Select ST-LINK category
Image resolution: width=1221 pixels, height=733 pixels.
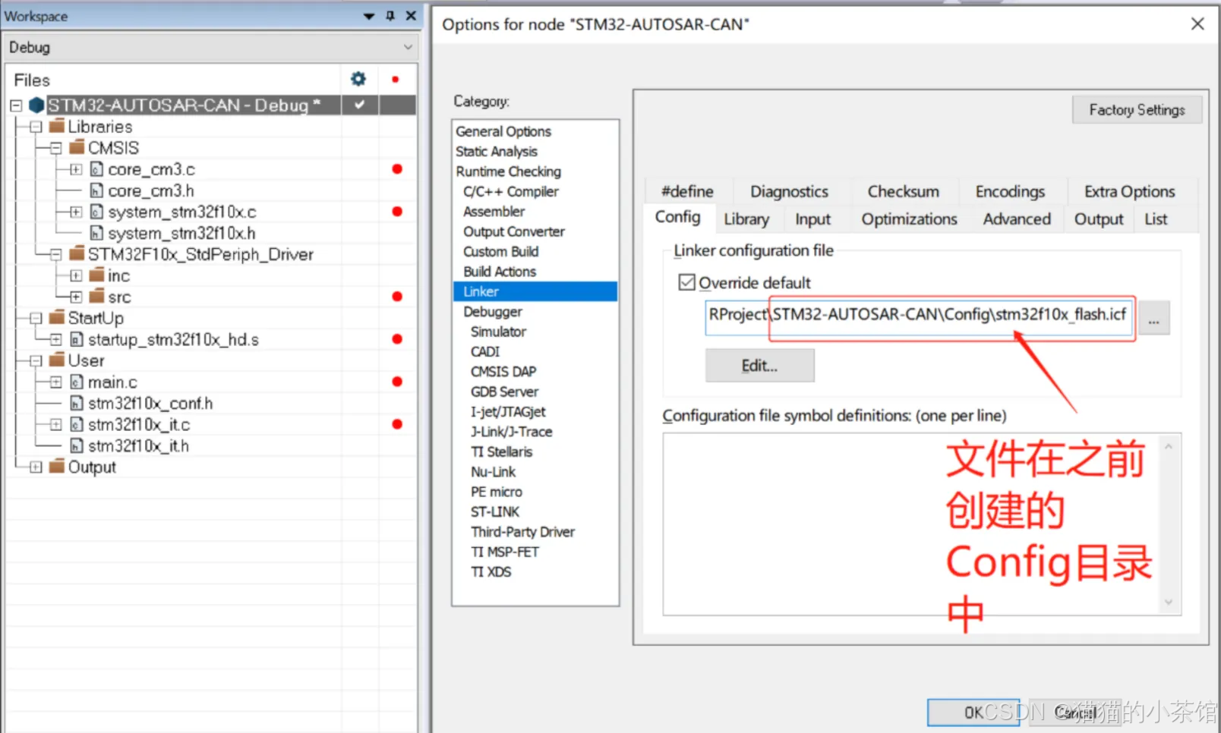coord(495,512)
